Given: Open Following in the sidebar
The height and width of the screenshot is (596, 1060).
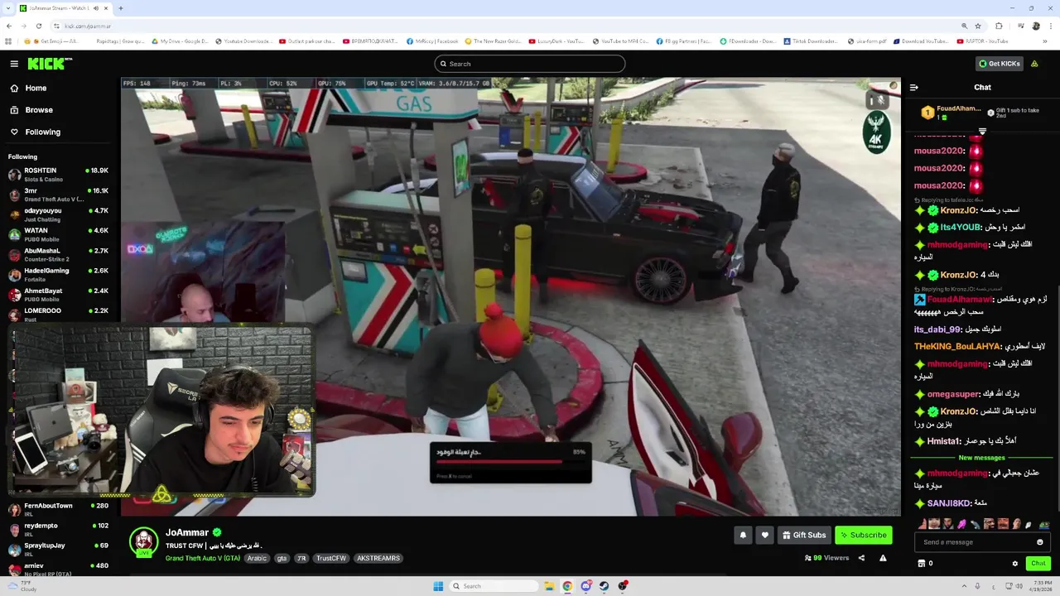Looking at the screenshot, I should point(42,132).
